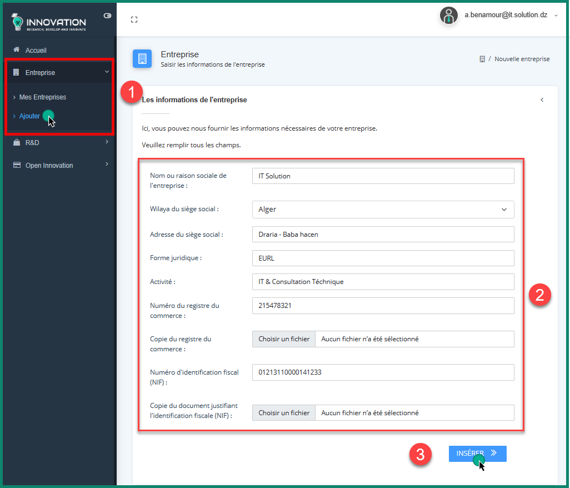Select Ajouter under Entreprise
Image resolution: width=570 pixels, height=488 pixels.
coord(29,116)
